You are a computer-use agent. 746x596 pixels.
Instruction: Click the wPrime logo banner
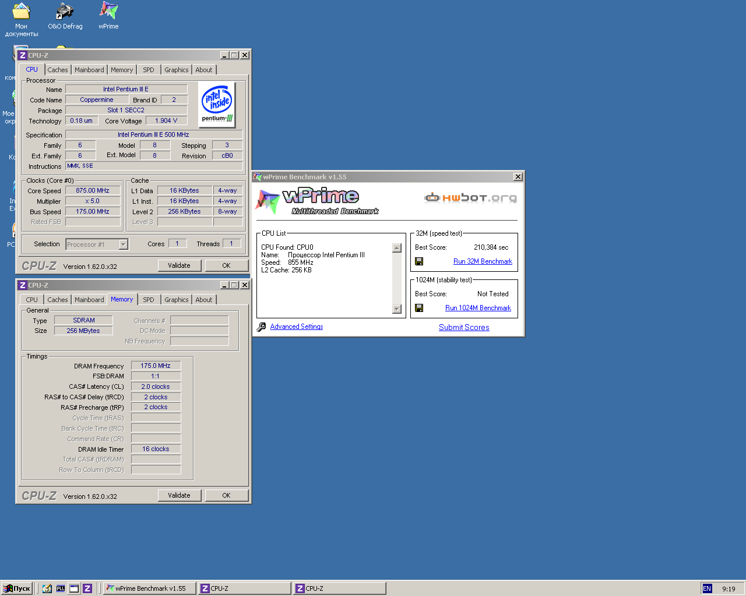[x=318, y=201]
